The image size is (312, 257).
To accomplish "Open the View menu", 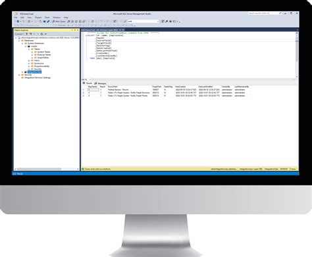I will click(30, 18).
